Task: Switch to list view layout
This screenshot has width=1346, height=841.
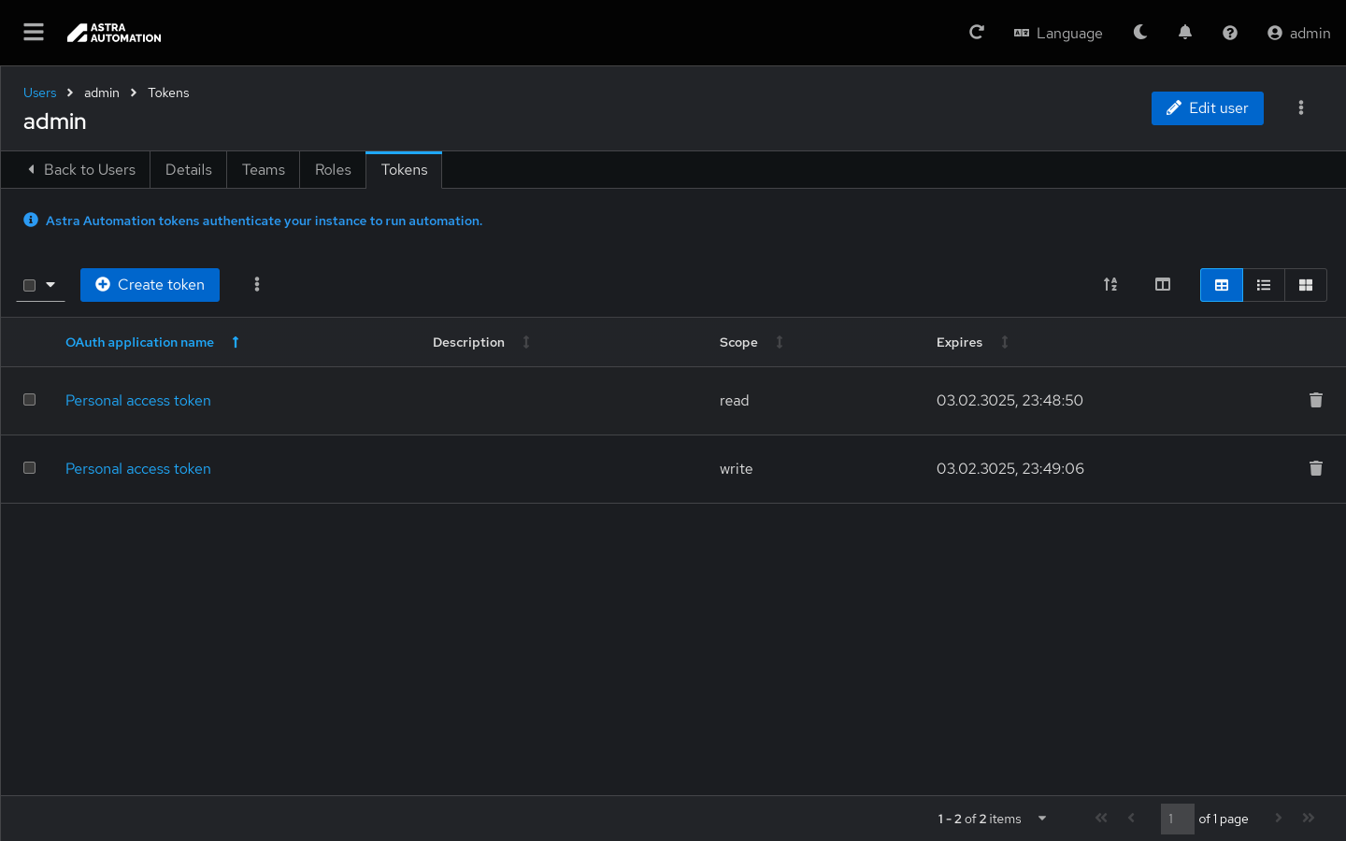Action: (1264, 285)
